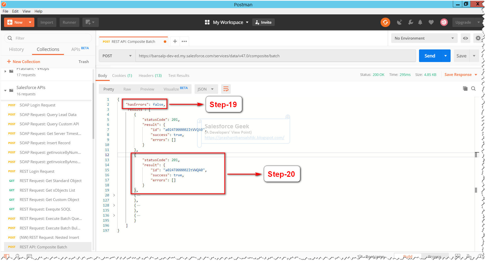
Task: Open No Environment dropdown
Action: click(x=424, y=38)
